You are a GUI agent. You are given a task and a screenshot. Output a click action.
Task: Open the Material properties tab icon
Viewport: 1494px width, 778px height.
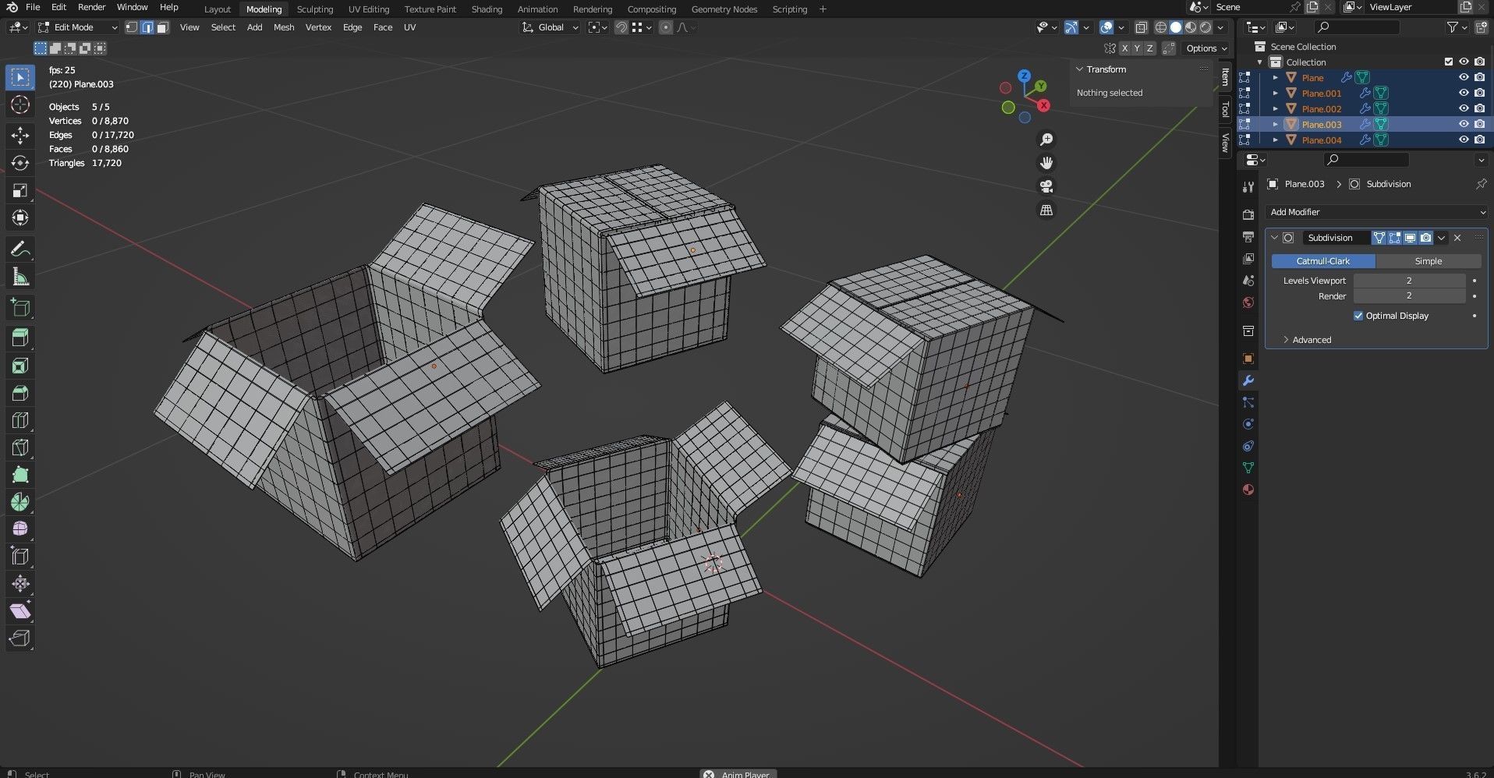click(1248, 490)
